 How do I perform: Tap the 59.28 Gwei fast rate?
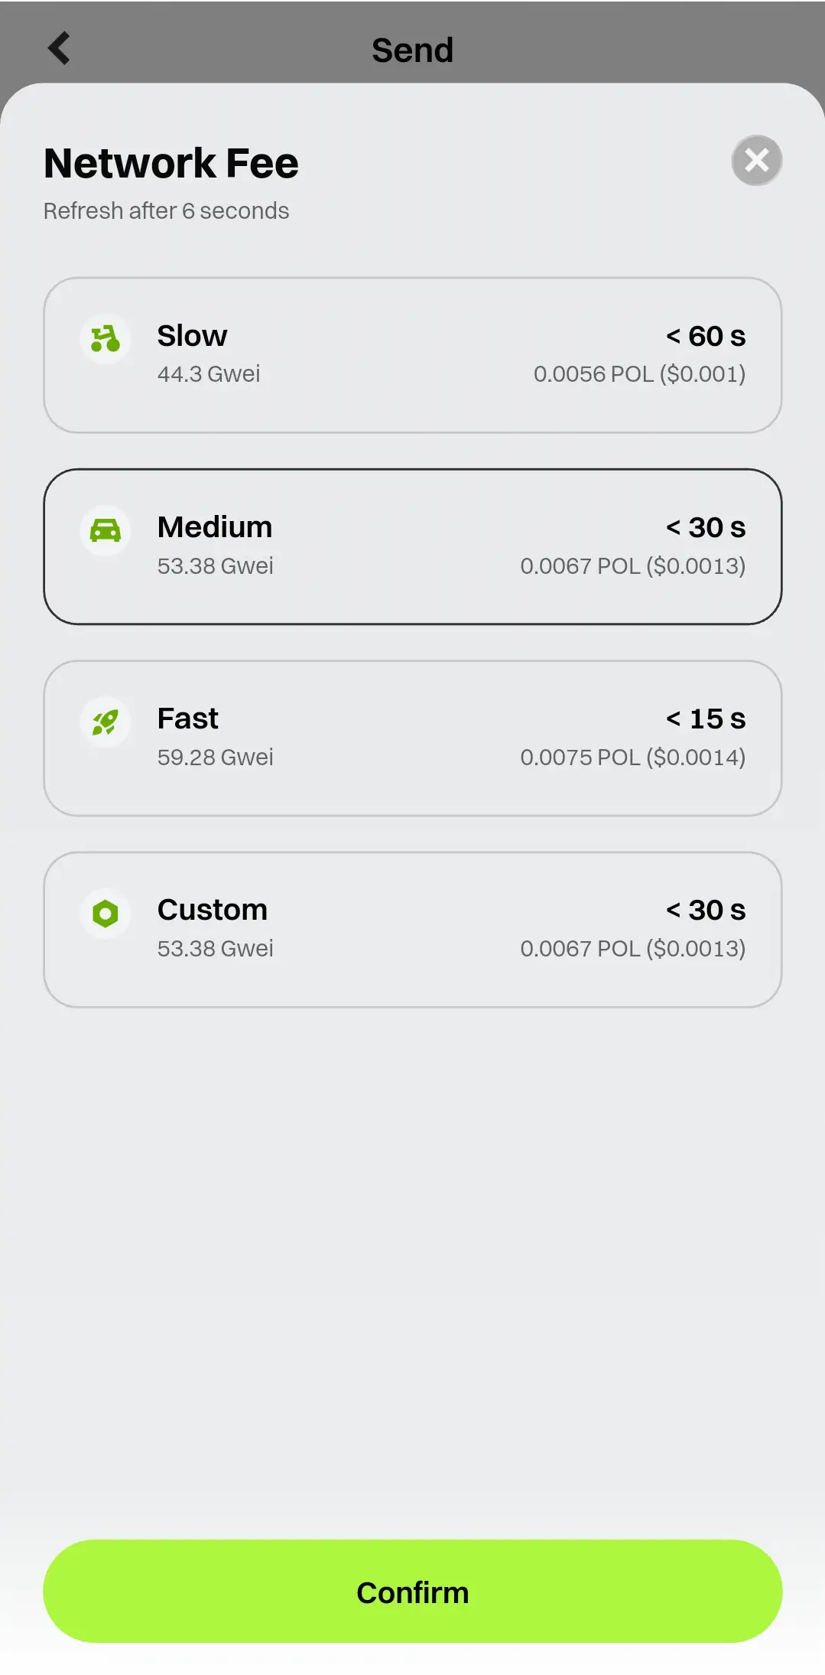215,758
